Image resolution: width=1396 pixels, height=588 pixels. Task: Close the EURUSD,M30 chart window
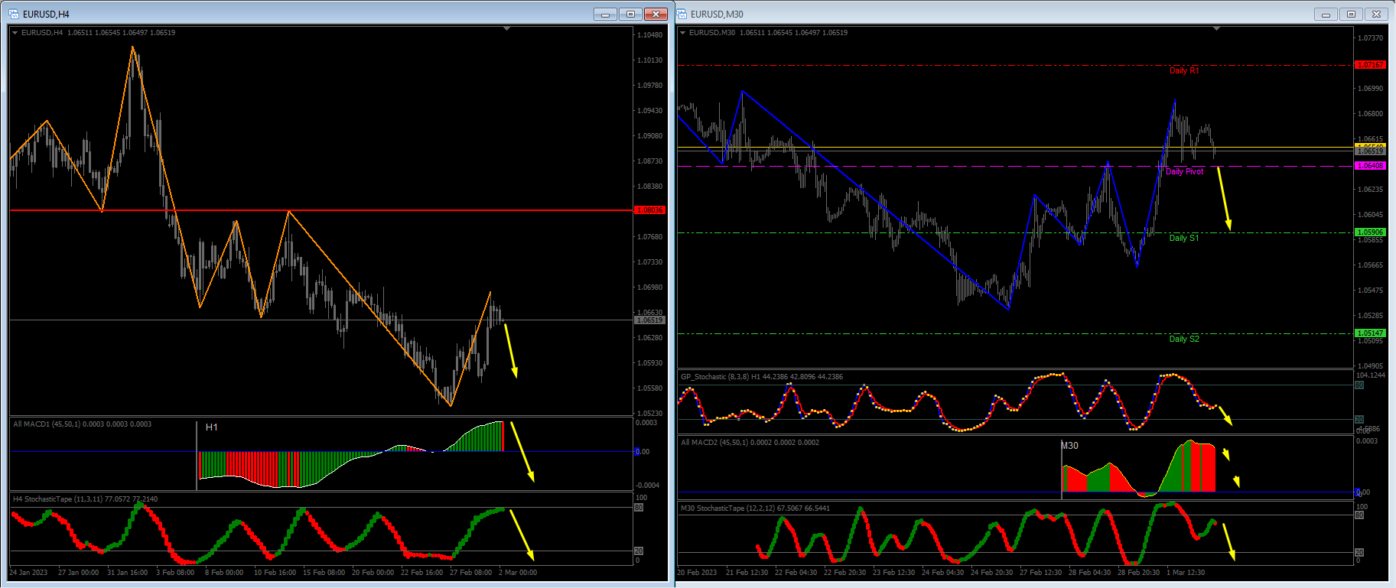[x=1376, y=14]
